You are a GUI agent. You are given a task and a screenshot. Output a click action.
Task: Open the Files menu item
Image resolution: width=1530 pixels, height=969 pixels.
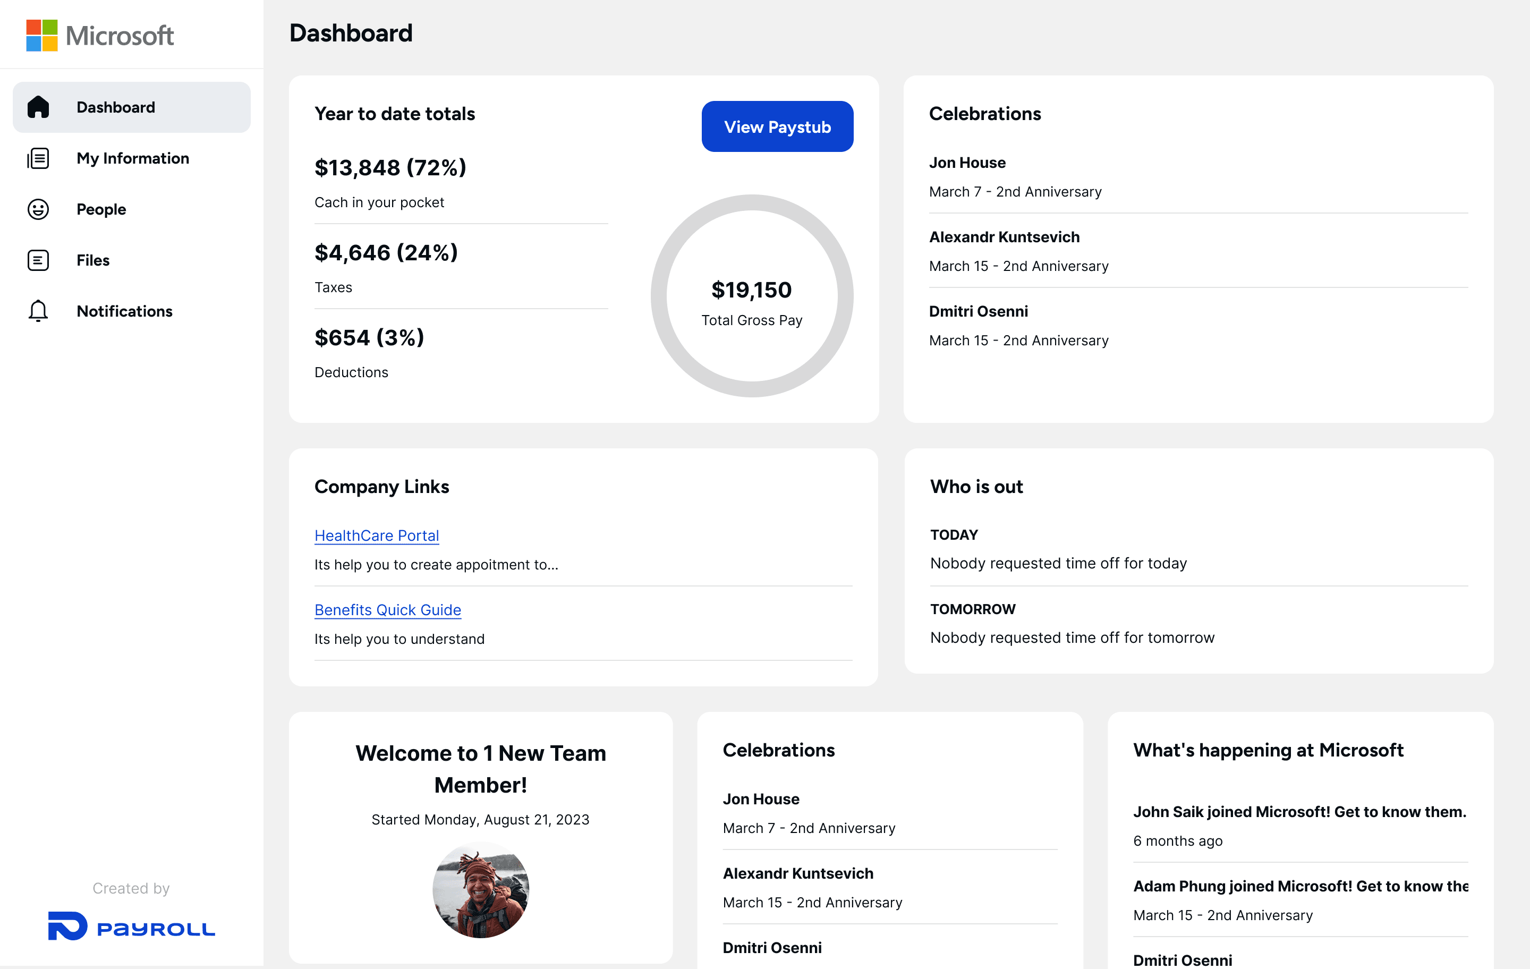[x=93, y=260]
